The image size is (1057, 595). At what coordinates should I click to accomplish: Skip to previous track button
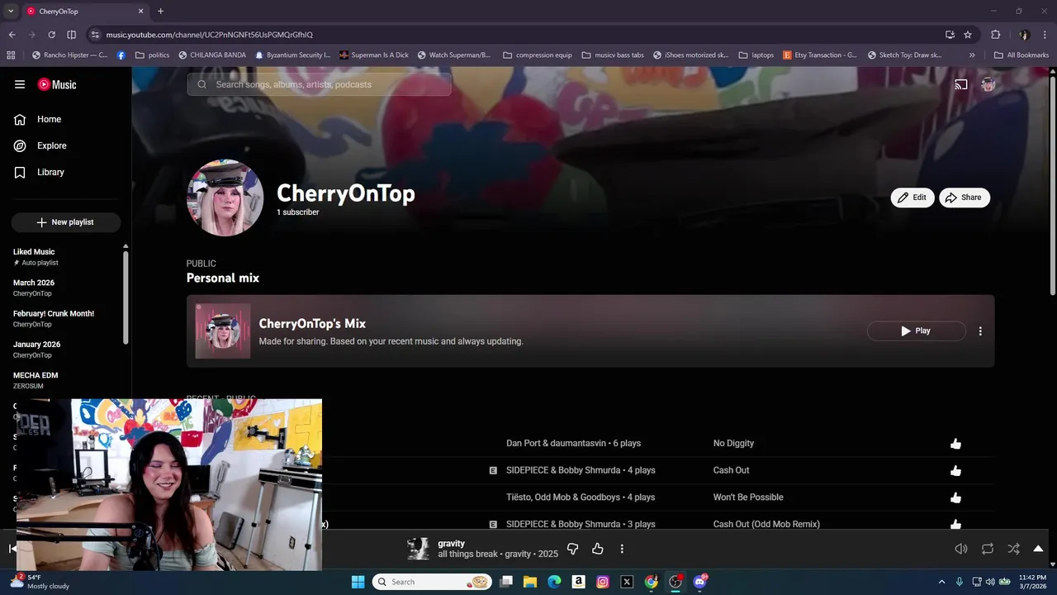click(12, 549)
